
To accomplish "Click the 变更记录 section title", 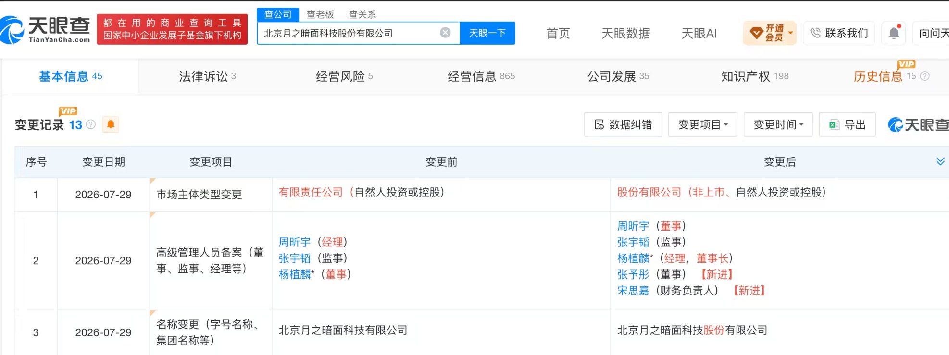I will coord(39,125).
